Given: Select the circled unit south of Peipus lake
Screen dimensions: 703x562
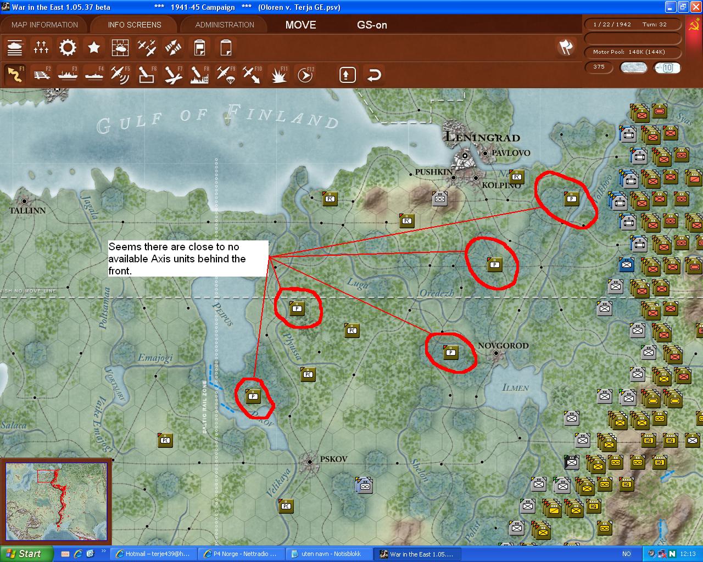Looking at the screenshot, I should [253, 396].
